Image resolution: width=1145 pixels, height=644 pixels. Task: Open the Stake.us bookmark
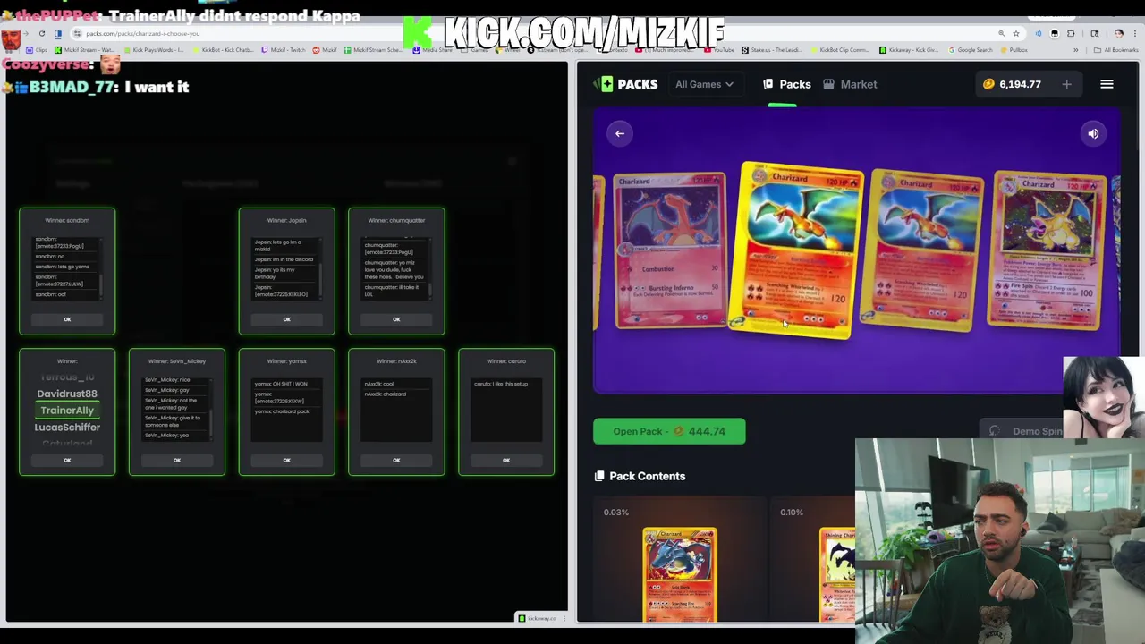(x=771, y=50)
